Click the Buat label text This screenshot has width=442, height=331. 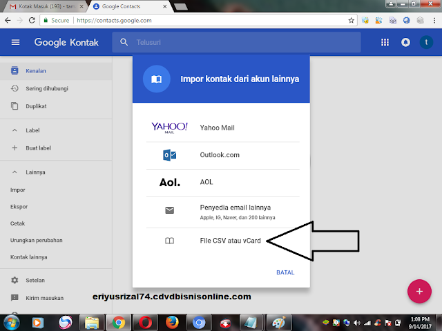(x=39, y=148)
